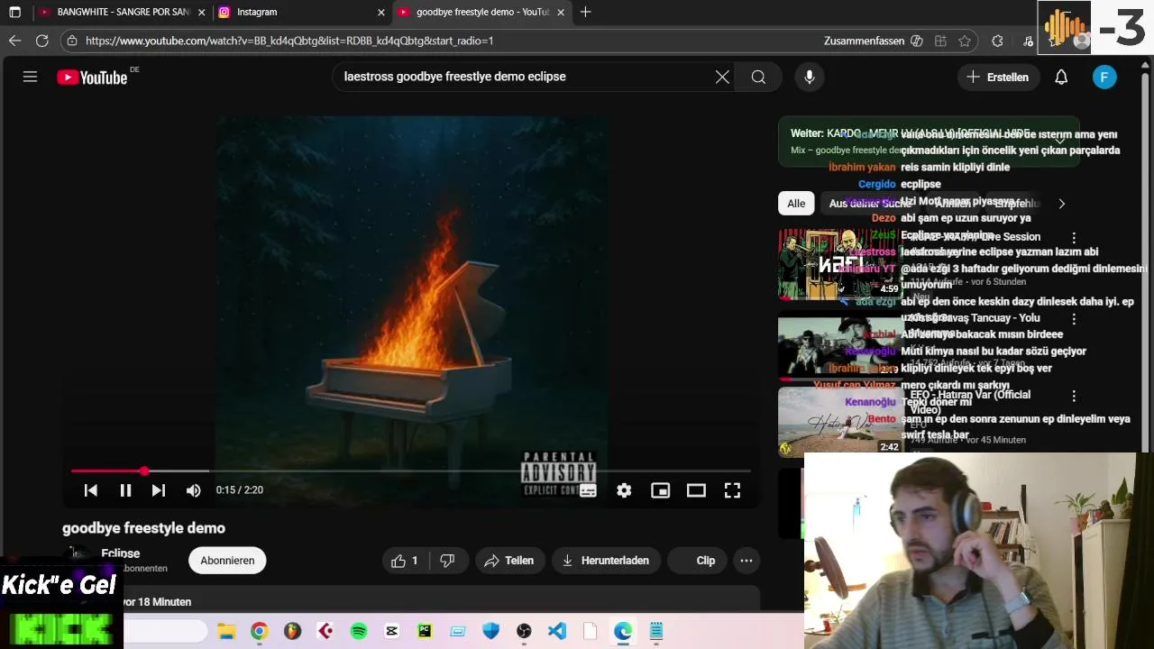Screen dimensions: 1154x649
Task: Select the Aus deiner Suche filter chip
Action: tap(870, 204)
